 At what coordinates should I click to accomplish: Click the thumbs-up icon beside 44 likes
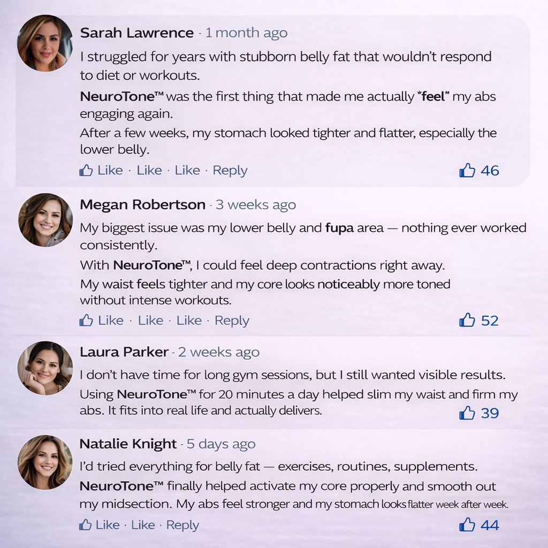(467, 525)
